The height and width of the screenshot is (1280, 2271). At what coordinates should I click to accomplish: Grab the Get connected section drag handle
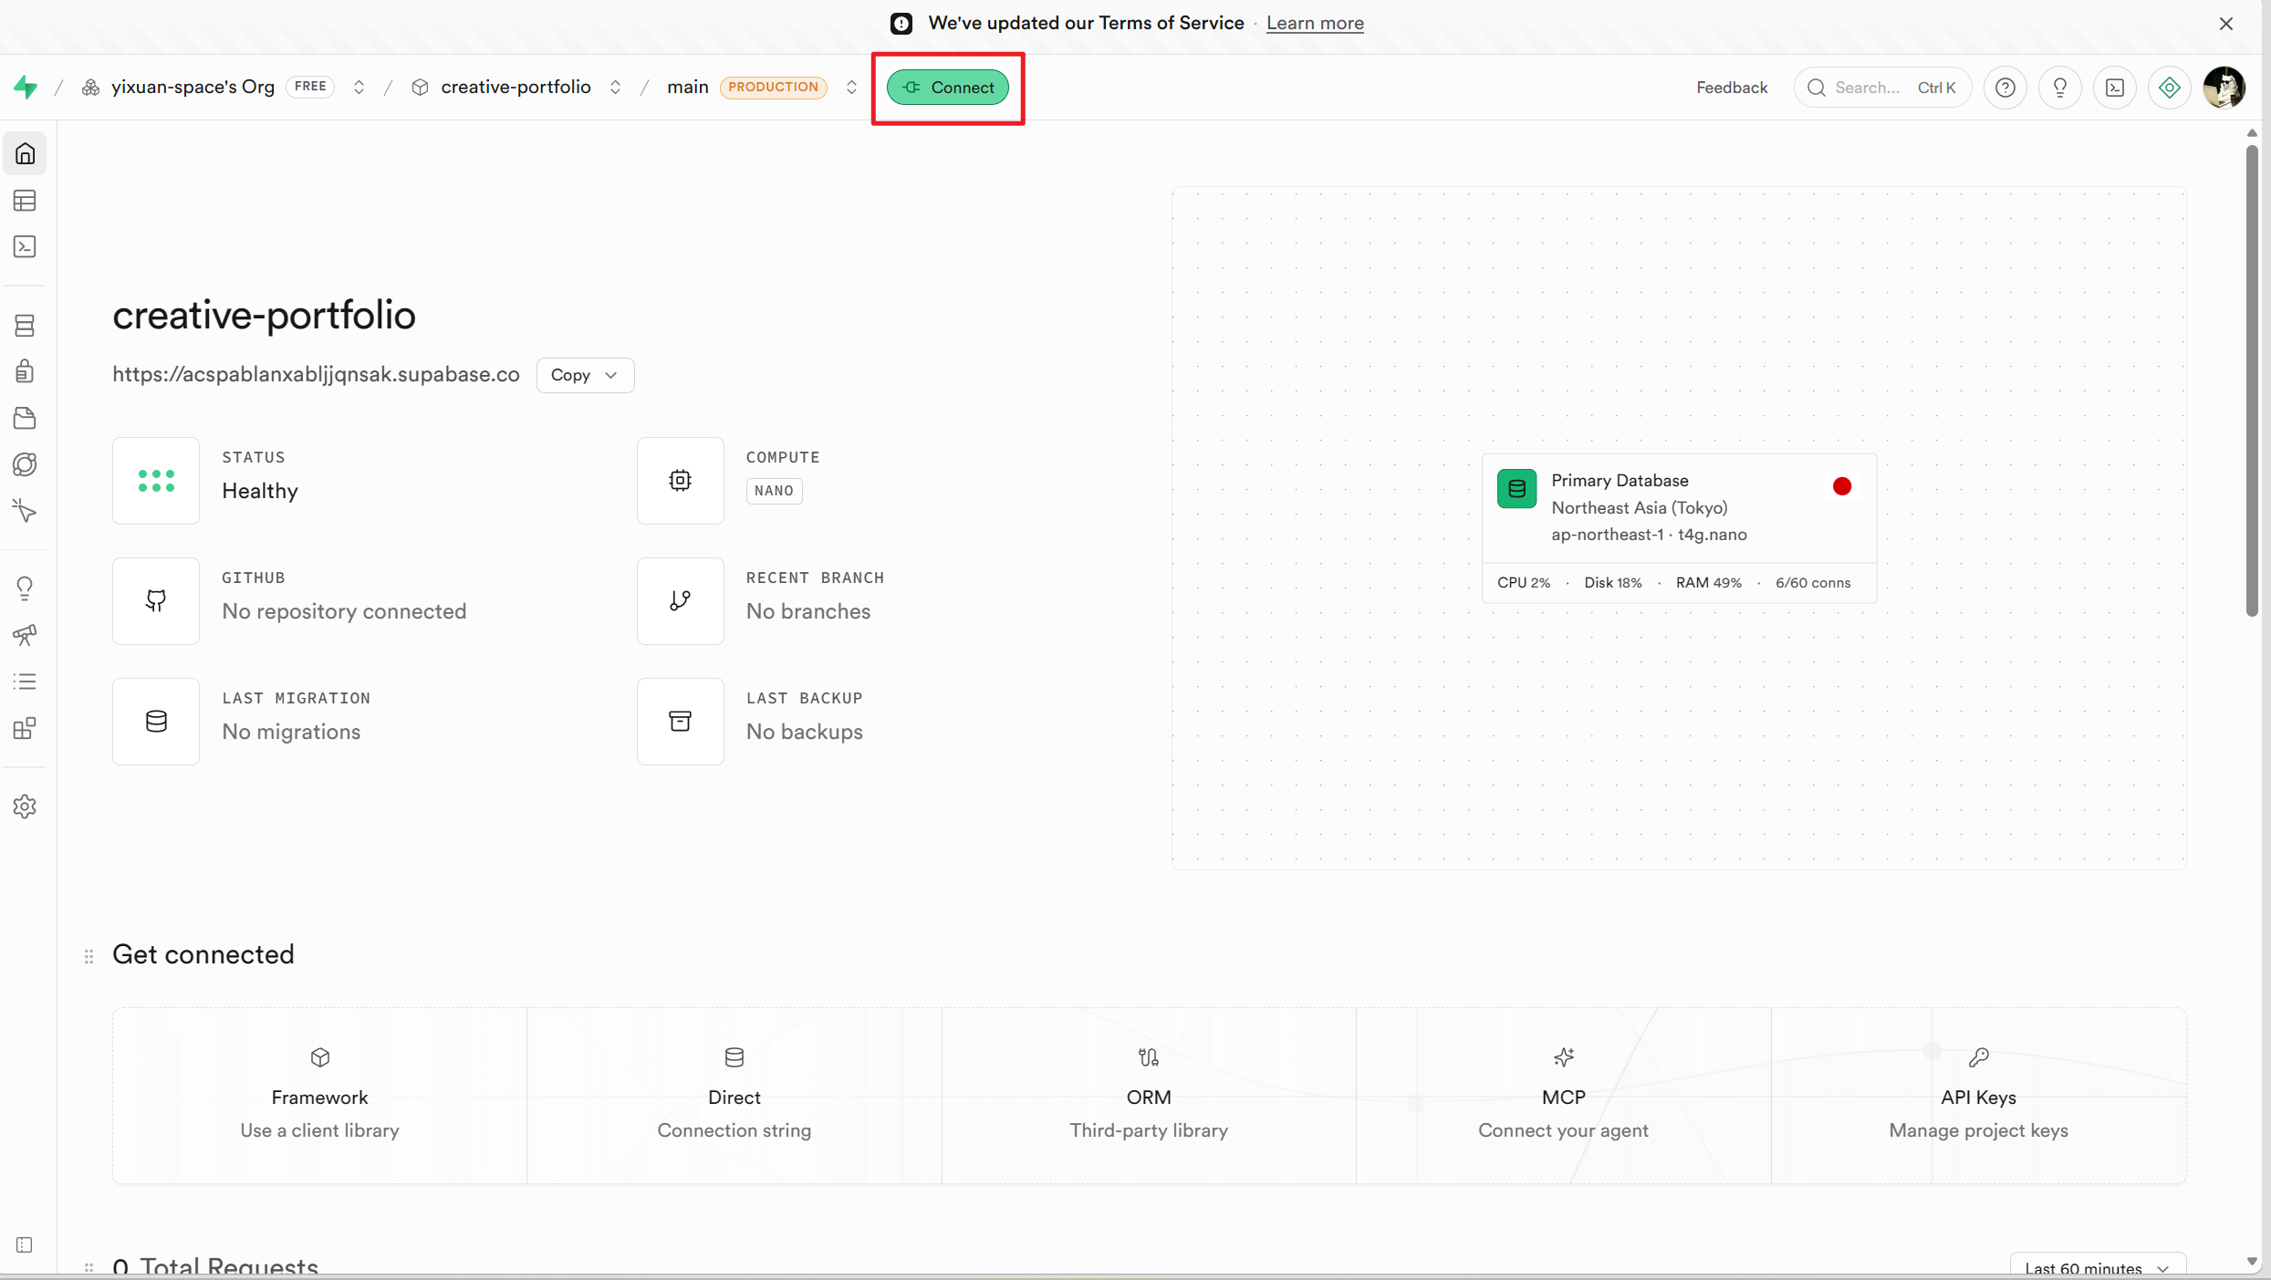pyautogui.click(x=89, y=956)
